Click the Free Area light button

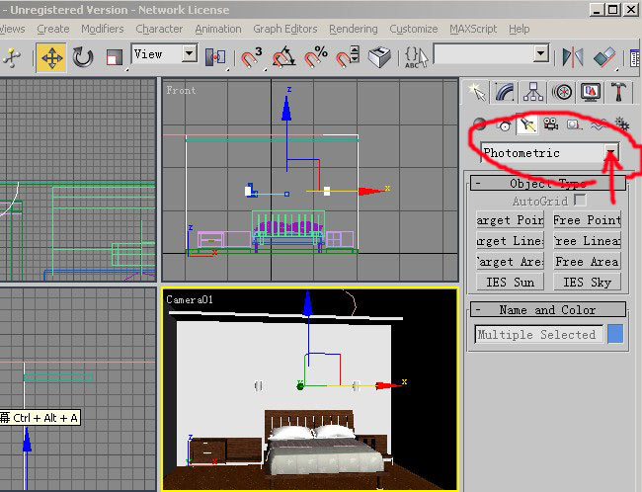tap(587, 262)
